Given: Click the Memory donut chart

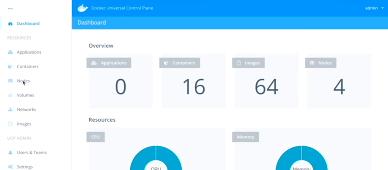Looking at the screenshot, I should pyautogui.click(x=302, y=158).
